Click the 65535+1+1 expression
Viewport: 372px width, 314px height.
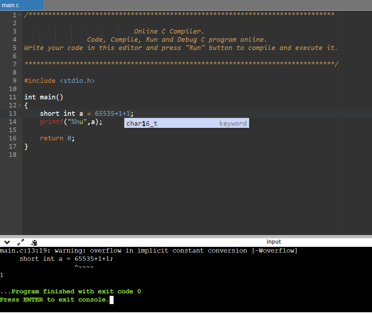tap(112, 114)
